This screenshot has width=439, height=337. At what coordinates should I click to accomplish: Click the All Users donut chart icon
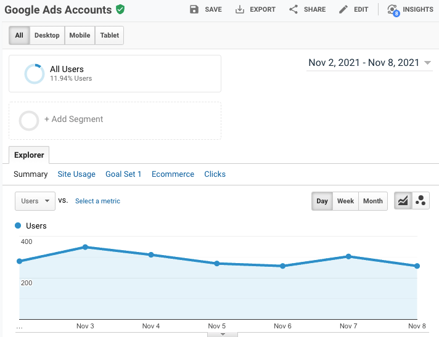click(35, 74)
